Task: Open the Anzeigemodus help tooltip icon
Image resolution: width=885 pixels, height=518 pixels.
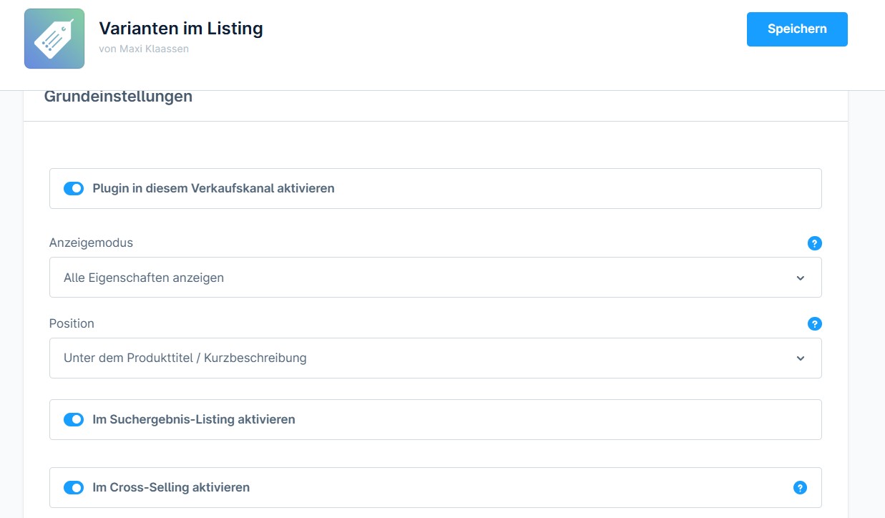Action: (x=814, y=243)
